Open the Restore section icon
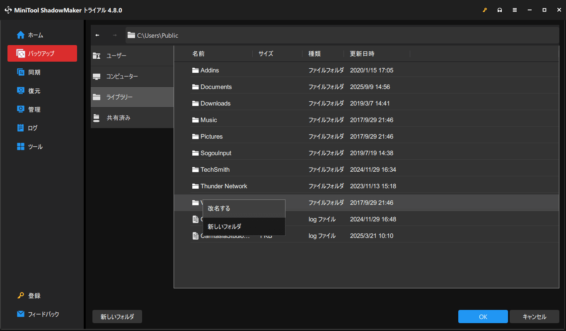Screen dimensions: 566x331 pos(21,91)
